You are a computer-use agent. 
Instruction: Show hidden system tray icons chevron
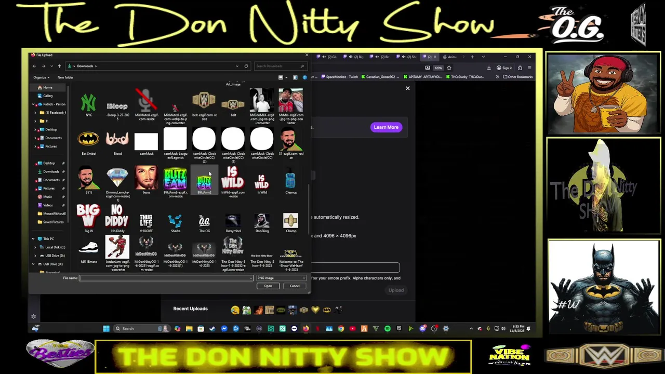(471, 328)
